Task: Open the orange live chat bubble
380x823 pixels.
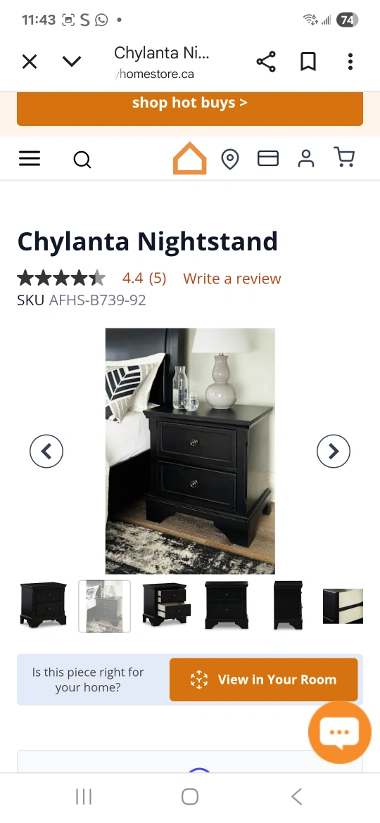Action: click(x=340, y=732)
